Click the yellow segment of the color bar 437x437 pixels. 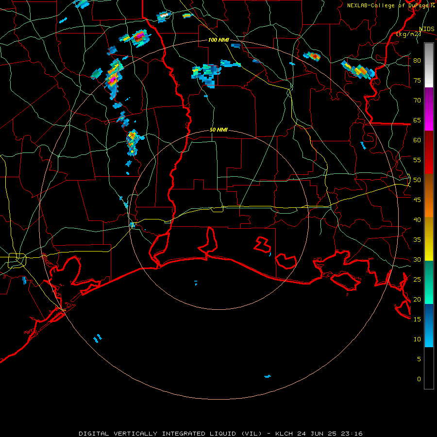[x=429, y=239]
